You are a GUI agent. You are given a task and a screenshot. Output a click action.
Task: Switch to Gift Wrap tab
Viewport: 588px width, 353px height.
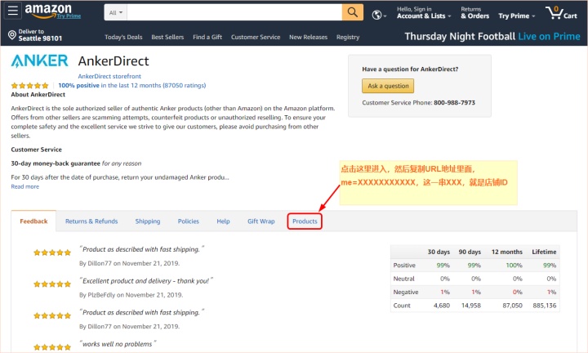(261, 221)
